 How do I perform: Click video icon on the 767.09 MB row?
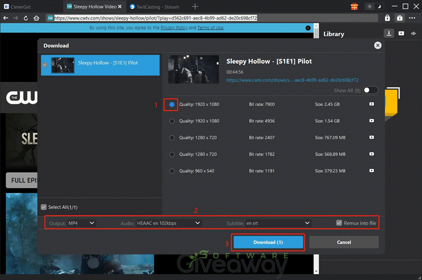tap(372, 138)
